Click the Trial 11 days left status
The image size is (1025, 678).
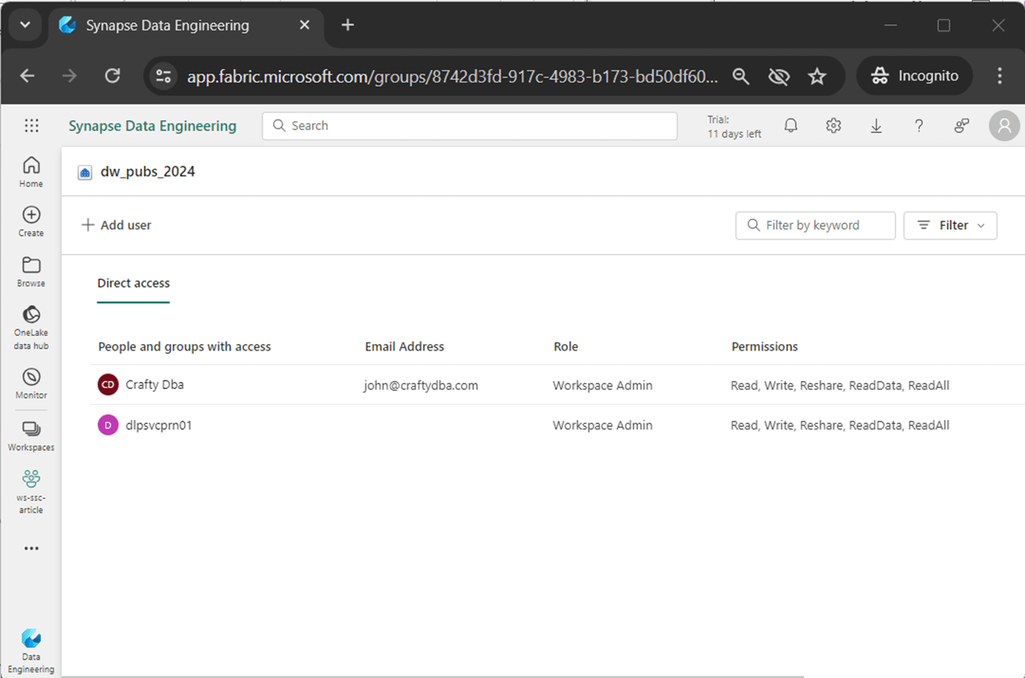coord(734,127)
